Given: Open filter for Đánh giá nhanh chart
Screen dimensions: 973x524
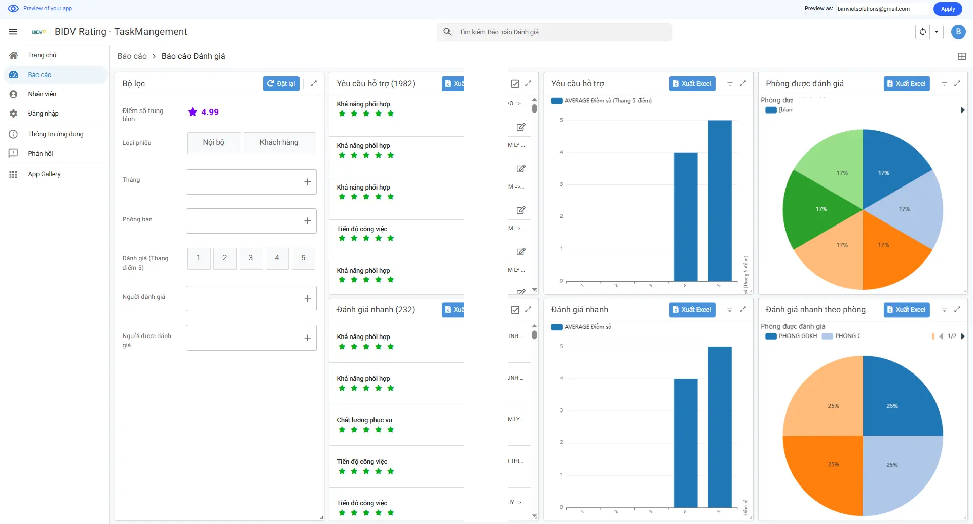Looking at the screenshot, I should coord(730,310).
